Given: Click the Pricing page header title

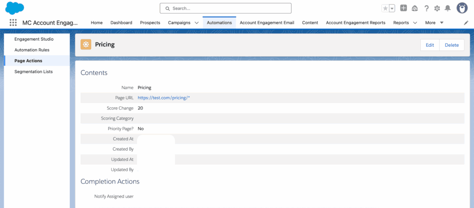Looking at the screenshot, I should (x=105, y=45).
